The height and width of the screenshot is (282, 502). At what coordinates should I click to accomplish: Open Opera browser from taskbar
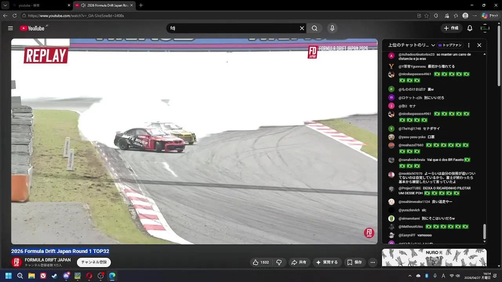pos(89,276)
